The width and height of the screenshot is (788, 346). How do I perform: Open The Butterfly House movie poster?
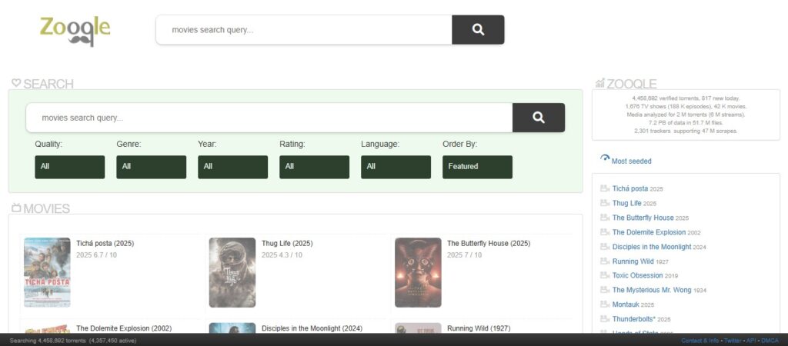tap(418, 272)
